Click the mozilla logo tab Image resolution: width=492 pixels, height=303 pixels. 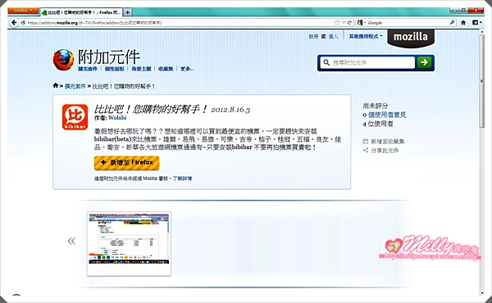[411, 38]
